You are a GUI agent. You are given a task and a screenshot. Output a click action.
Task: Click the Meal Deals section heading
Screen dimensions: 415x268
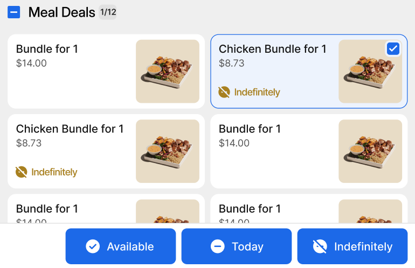pyautogui.click(x=61, y=12)
